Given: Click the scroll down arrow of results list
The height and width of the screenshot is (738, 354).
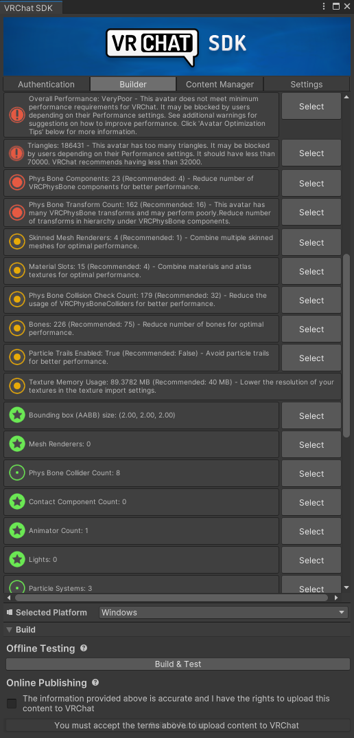Looking at the screenshot, I should click(346, 587).
